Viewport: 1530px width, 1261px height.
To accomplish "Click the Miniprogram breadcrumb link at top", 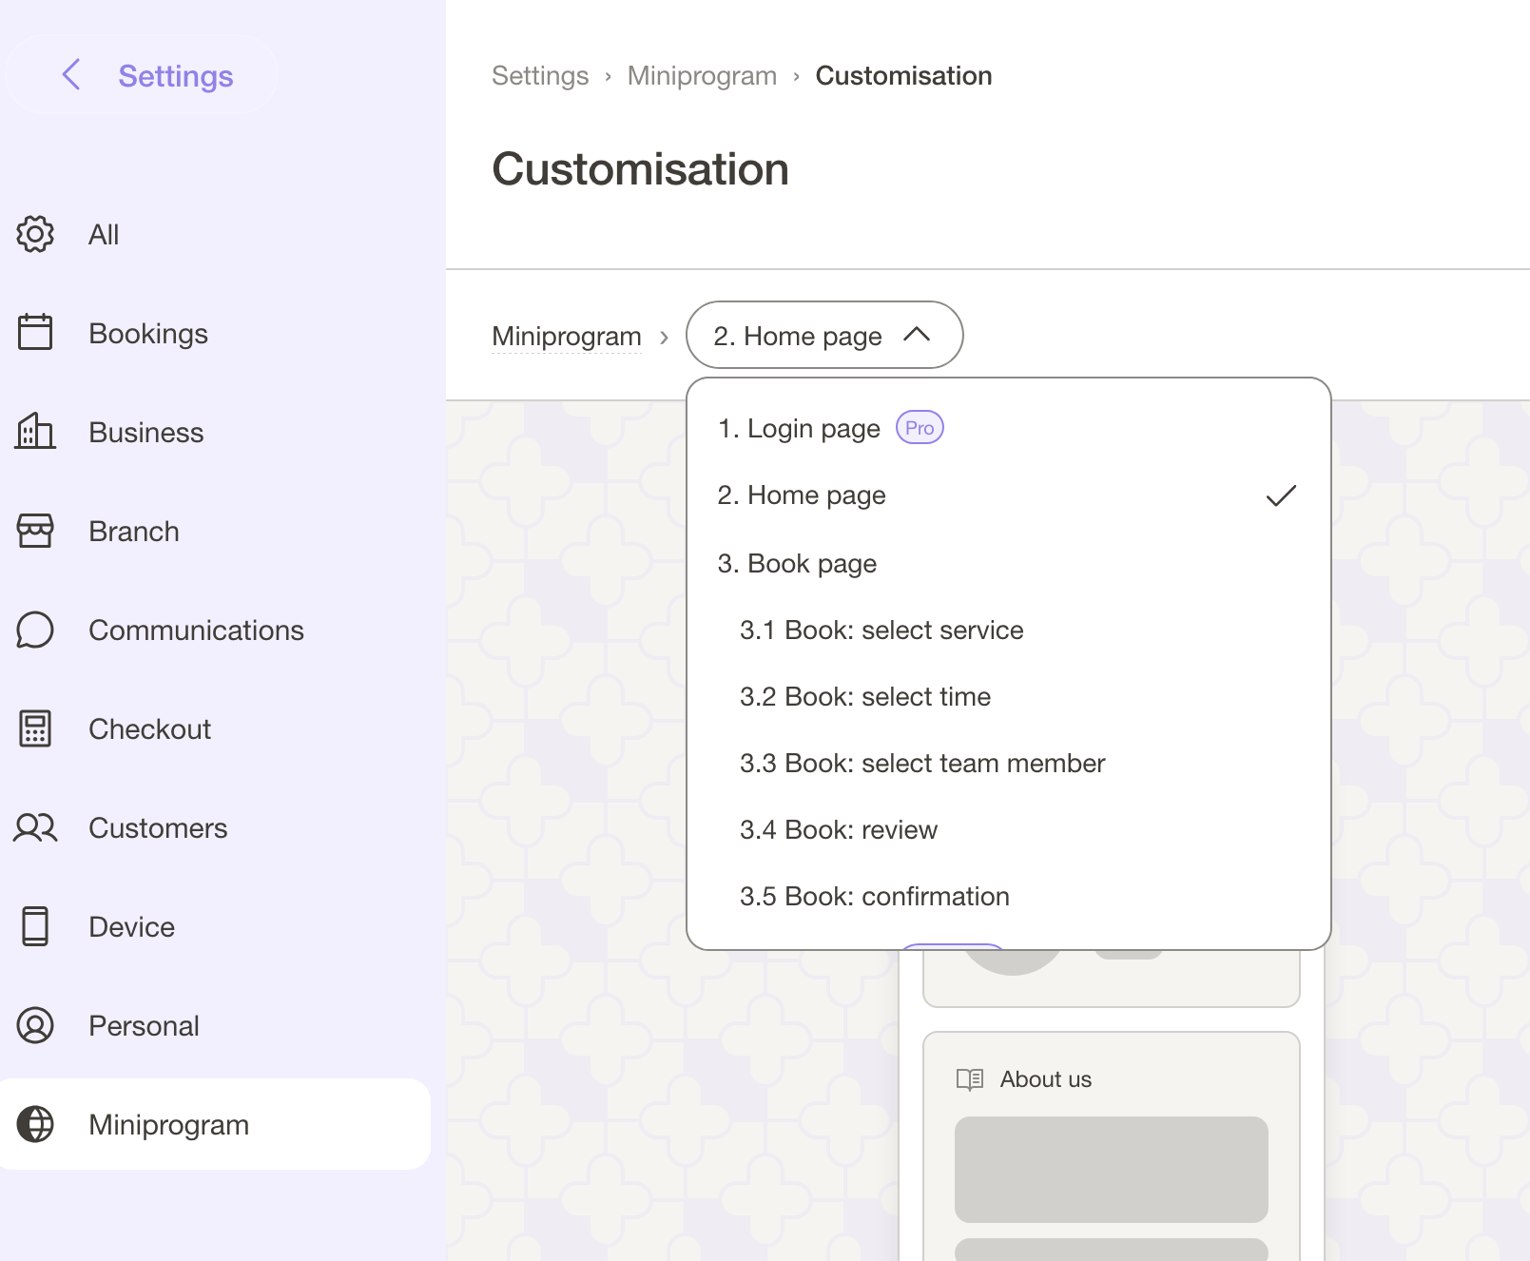I will point(702,75).
